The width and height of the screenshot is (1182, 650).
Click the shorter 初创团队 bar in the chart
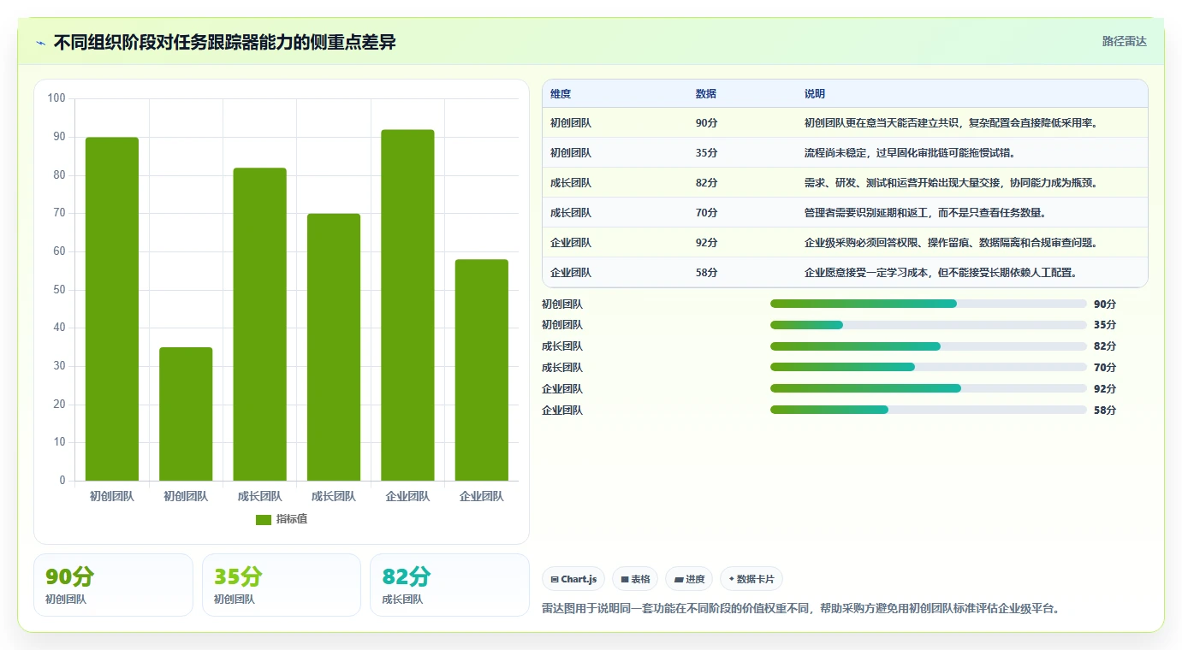(186, 414)
